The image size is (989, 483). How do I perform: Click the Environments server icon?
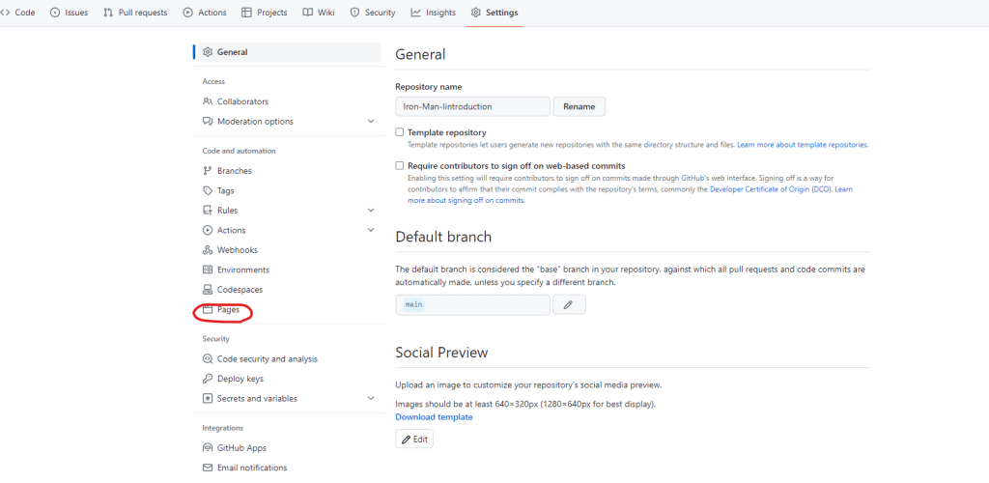point(208,270)
